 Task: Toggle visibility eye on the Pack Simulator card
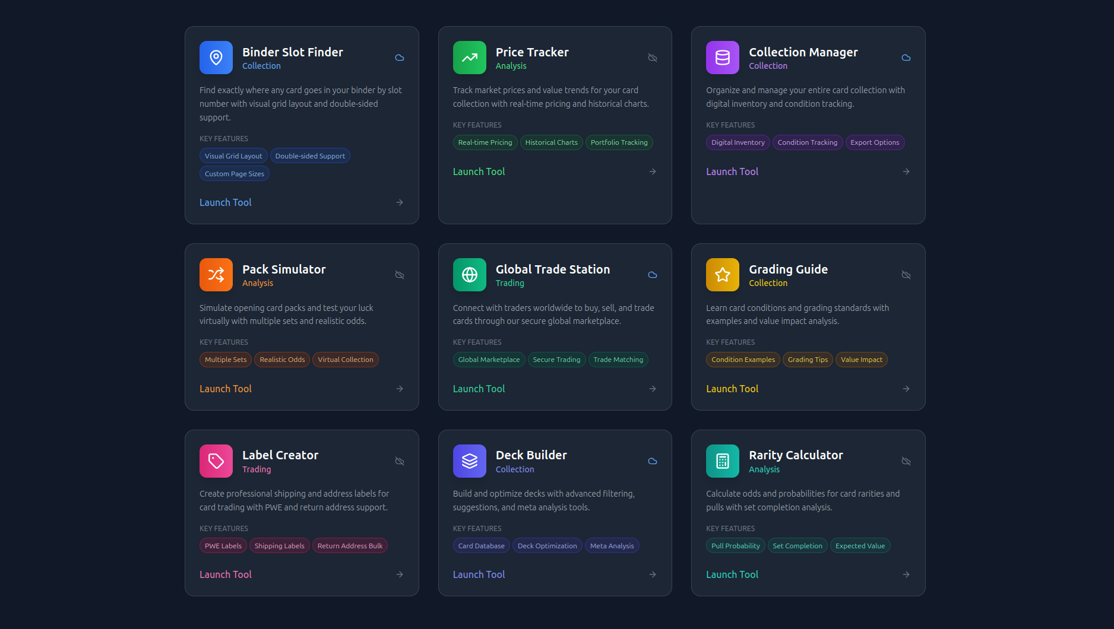399,275
